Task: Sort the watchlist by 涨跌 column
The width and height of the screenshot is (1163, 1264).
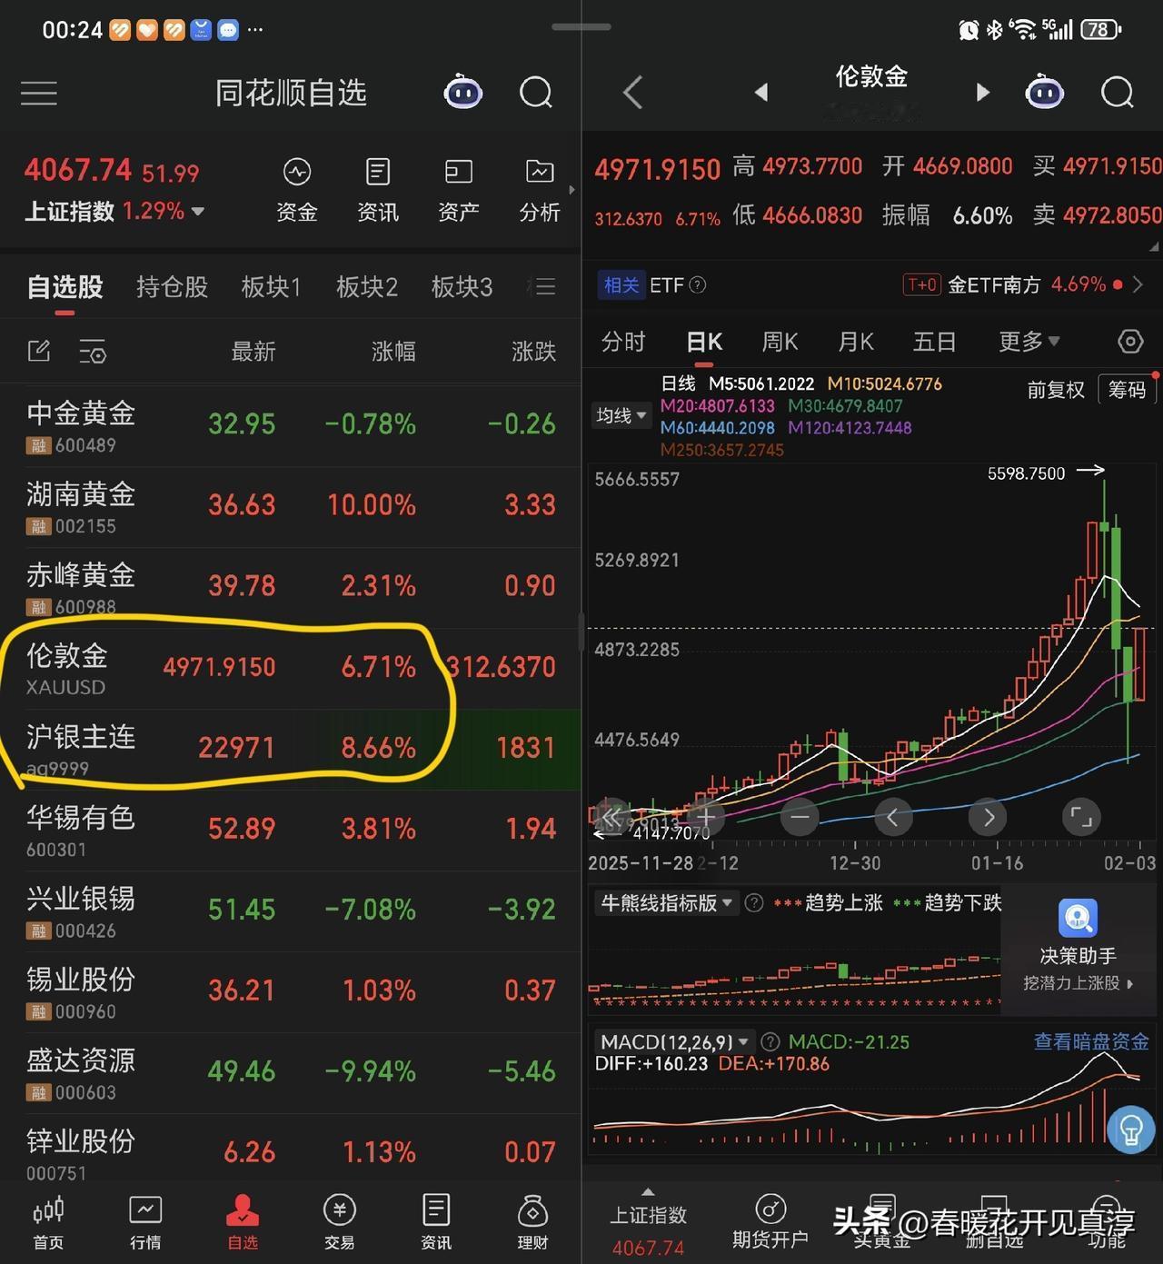Action: pyautogui.click(x=533, y=352)
